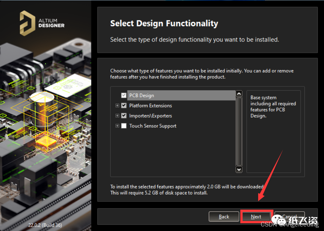Viewport: 324px width, 231px height.
Task: Select the Platform Extensions label
Action: (x=150, y=106)
